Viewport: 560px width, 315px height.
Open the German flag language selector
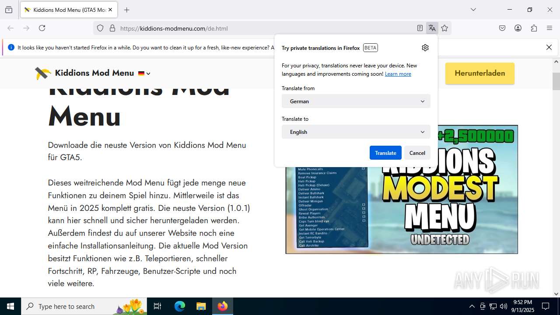click(144, 73)
